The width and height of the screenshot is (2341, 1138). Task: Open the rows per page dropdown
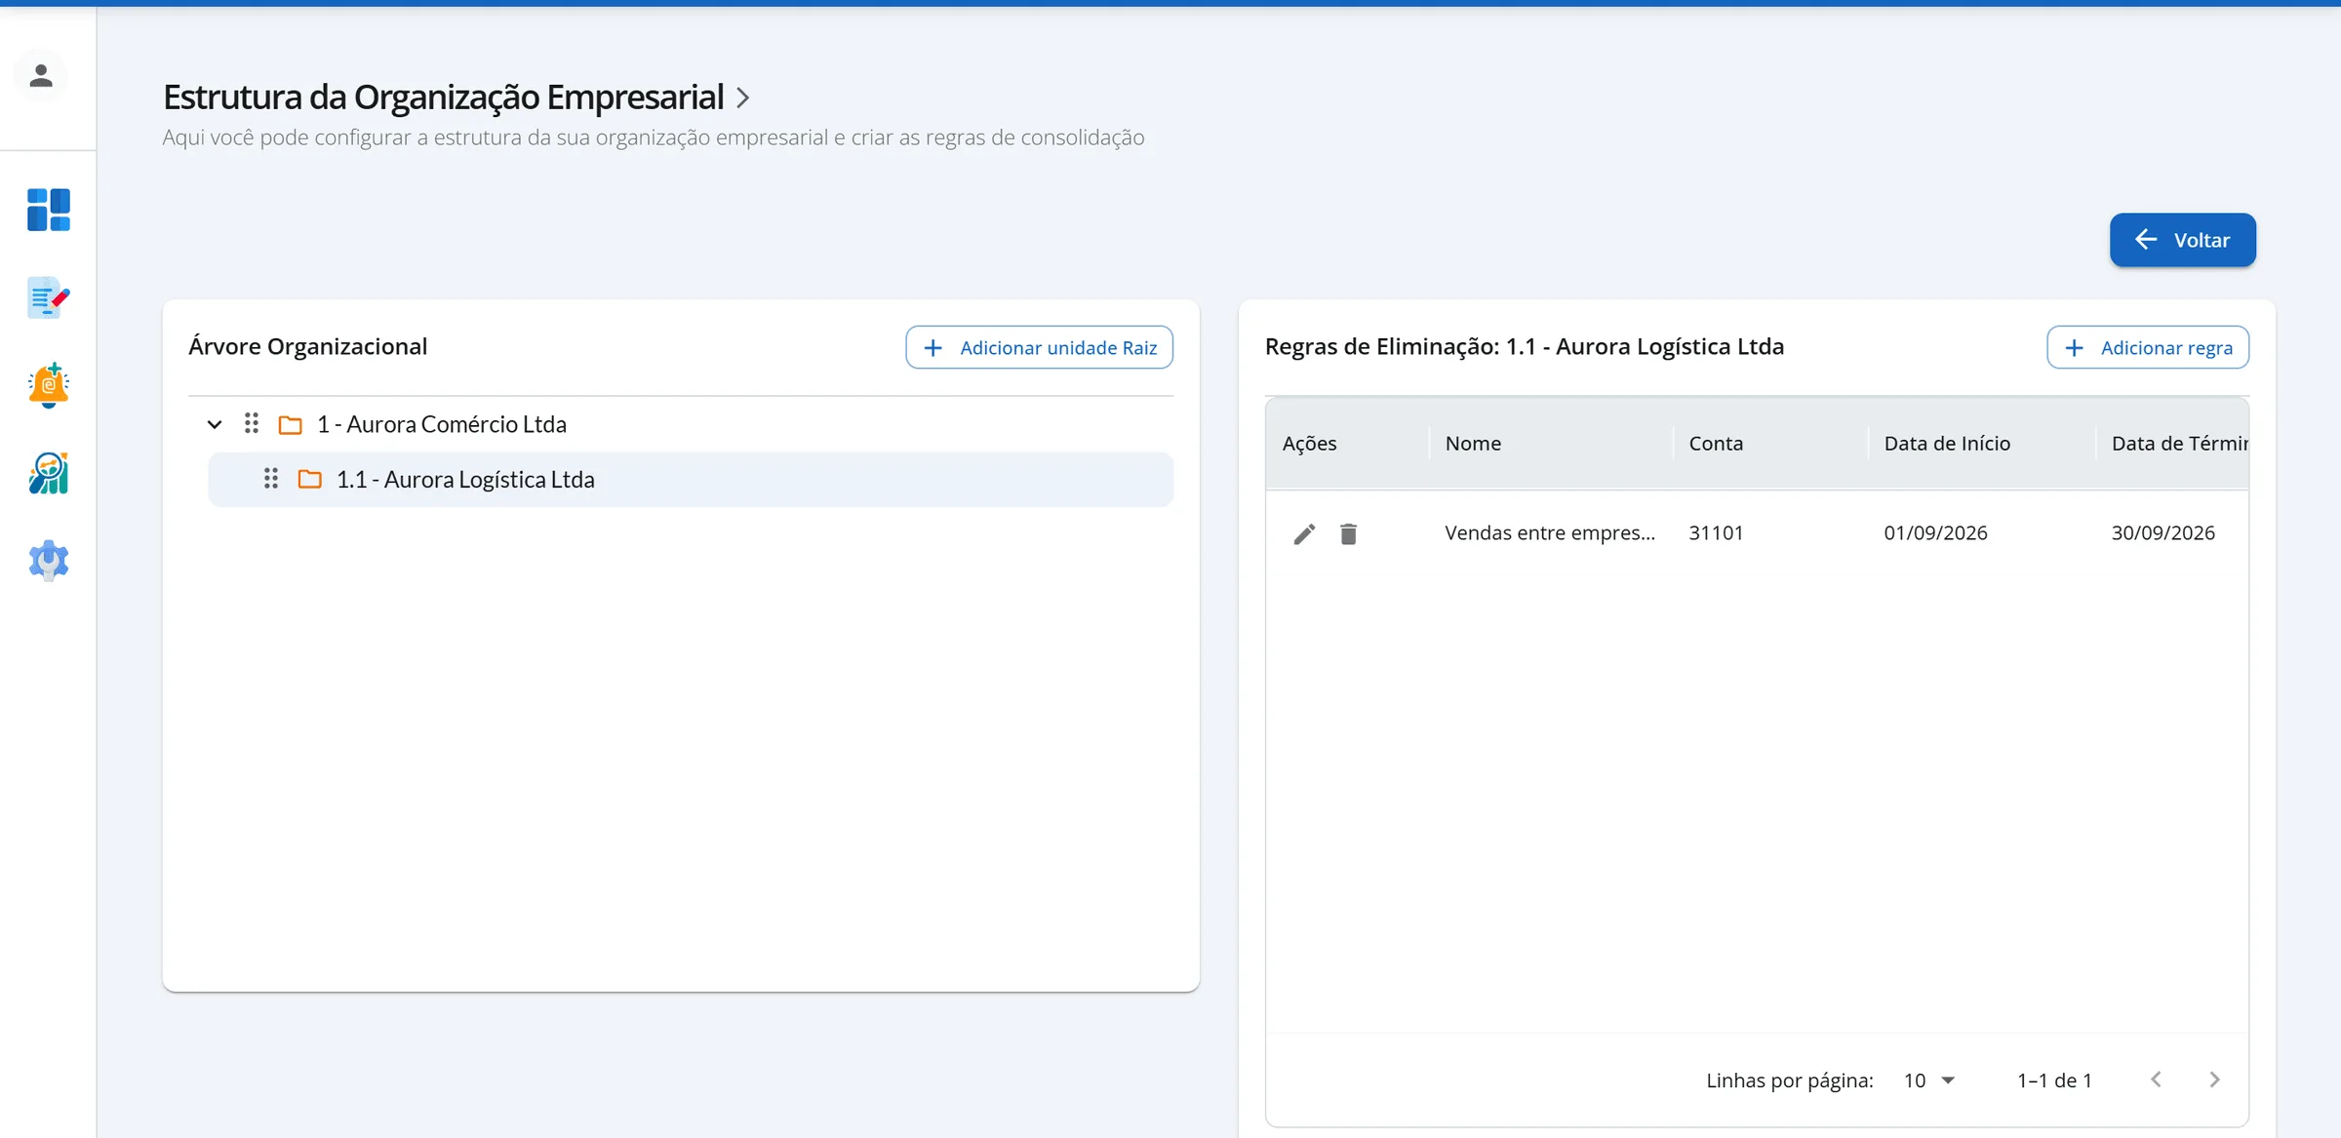[x=1929, y=1080]
